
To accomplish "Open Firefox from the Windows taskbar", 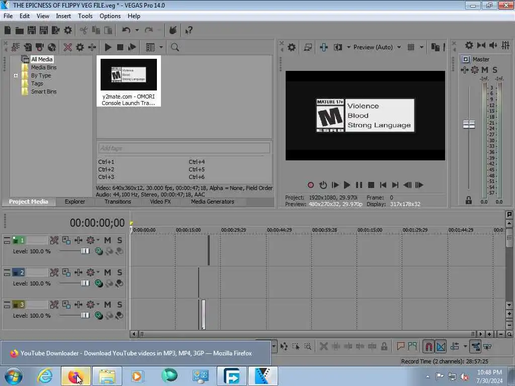I will [75, 376].
